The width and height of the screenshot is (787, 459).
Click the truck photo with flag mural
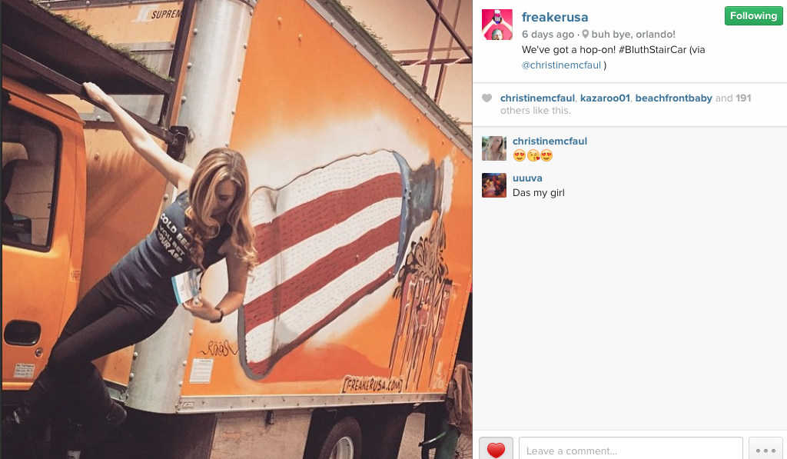(x=236, y=229)
